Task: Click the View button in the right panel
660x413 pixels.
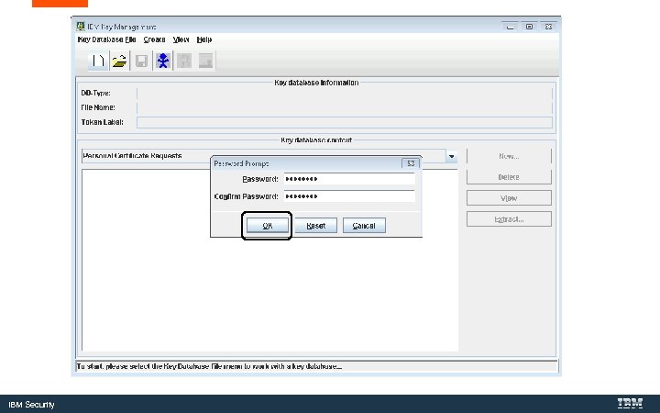Action: click(x=509, y=198)
